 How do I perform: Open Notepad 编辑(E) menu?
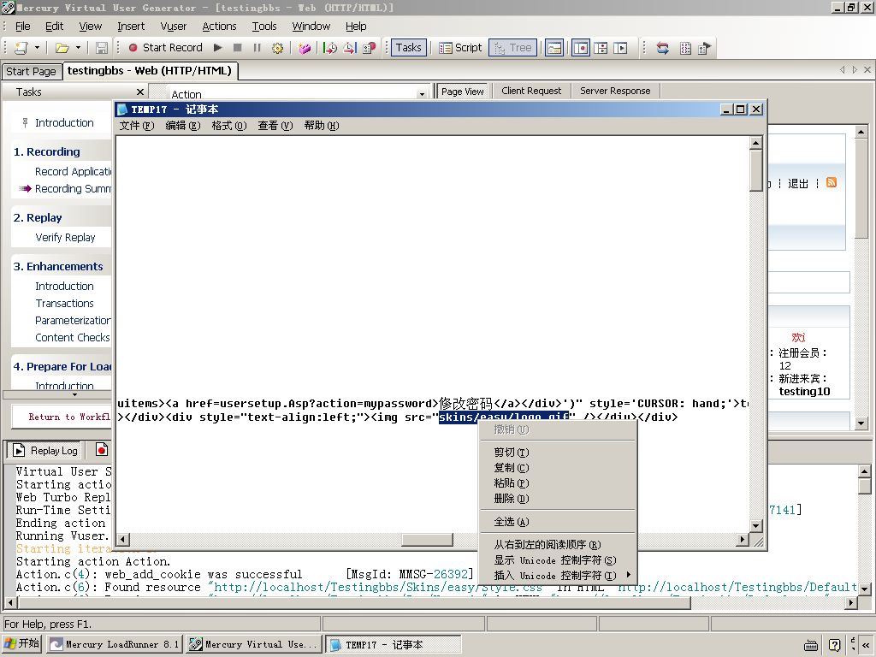(183, 126)
